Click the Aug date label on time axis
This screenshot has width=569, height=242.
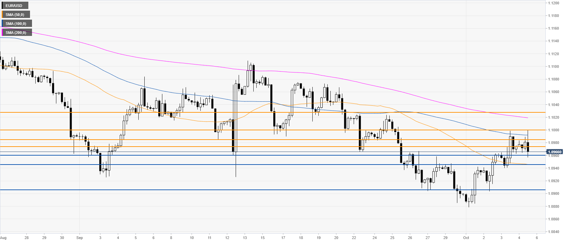pos(3,238)
